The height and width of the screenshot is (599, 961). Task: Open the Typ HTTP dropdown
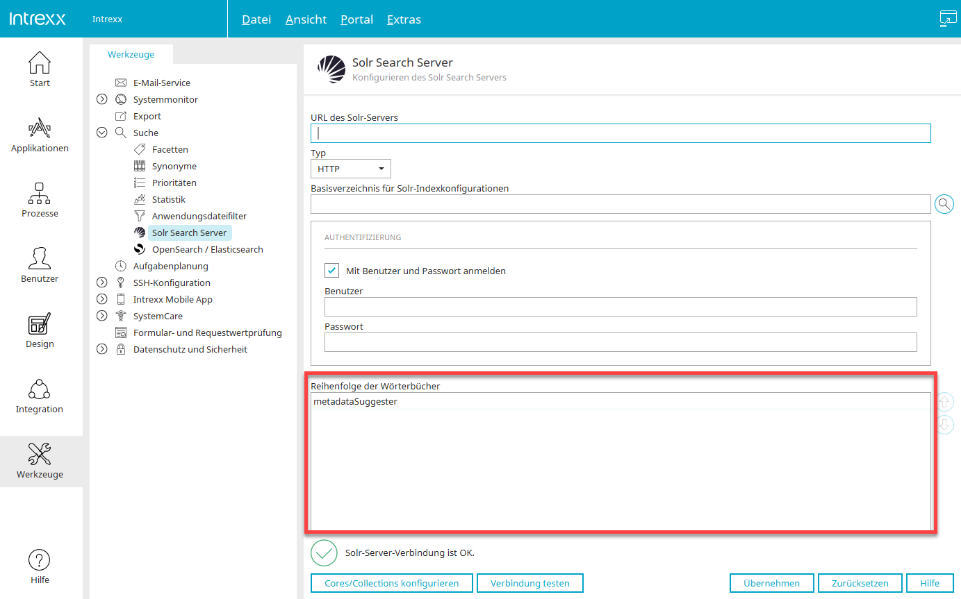click(350, 169)
